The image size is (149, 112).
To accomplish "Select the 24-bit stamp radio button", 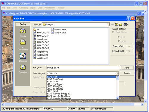I will tap(119, 41).
